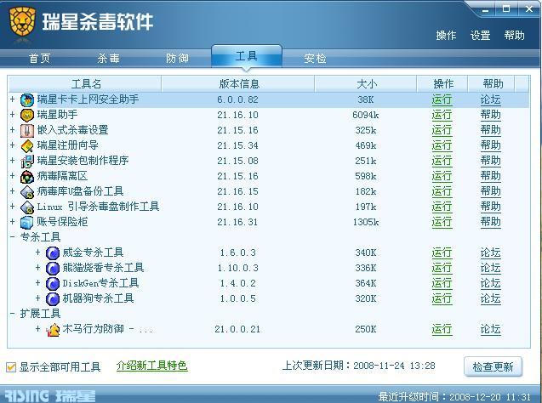Expand the 瑞星注册向导 row

(x=13, y=145)
